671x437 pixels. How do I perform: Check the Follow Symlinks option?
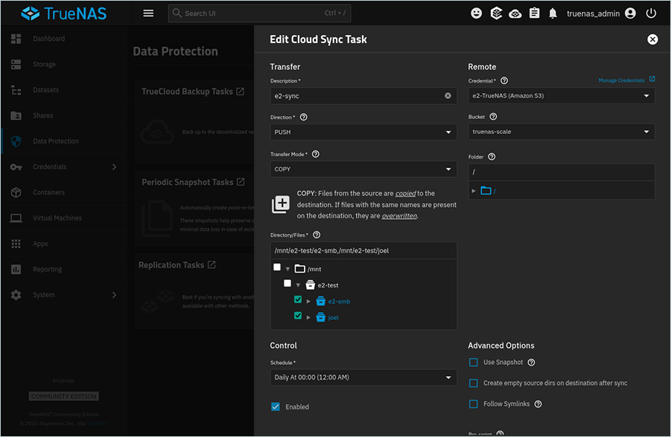(474, 404)
